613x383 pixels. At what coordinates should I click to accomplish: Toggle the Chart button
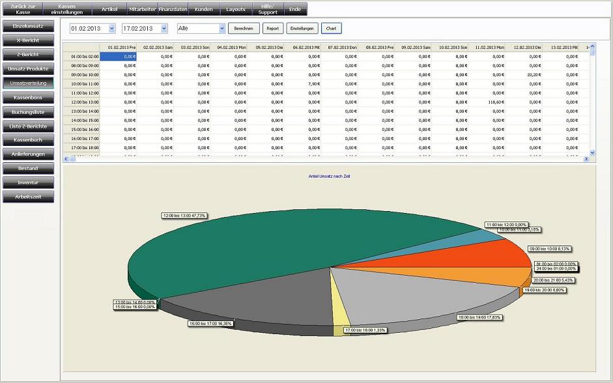[331, 29]
